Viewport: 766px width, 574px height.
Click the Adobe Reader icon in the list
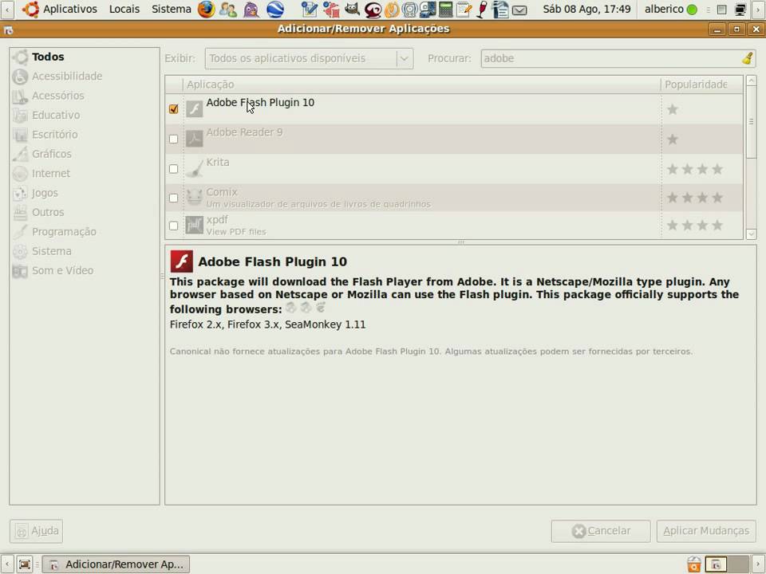194,139
